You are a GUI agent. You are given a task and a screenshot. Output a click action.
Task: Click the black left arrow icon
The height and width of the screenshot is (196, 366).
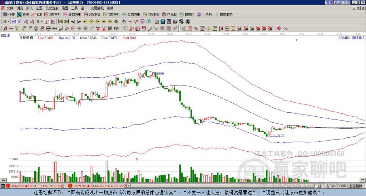(73, 22)
